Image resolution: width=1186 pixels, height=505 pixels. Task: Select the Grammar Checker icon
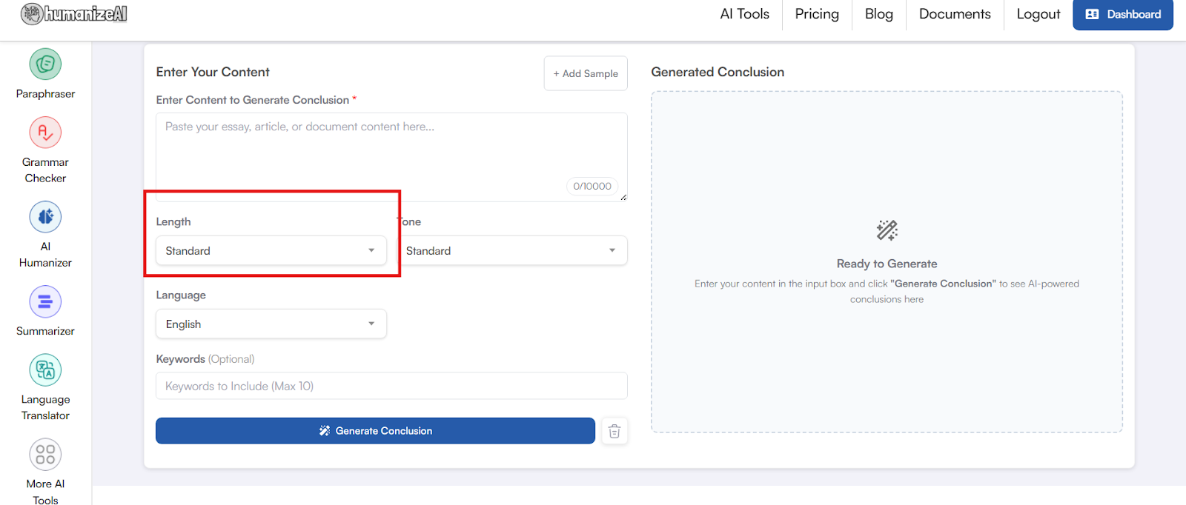click(x=45, y=133)
